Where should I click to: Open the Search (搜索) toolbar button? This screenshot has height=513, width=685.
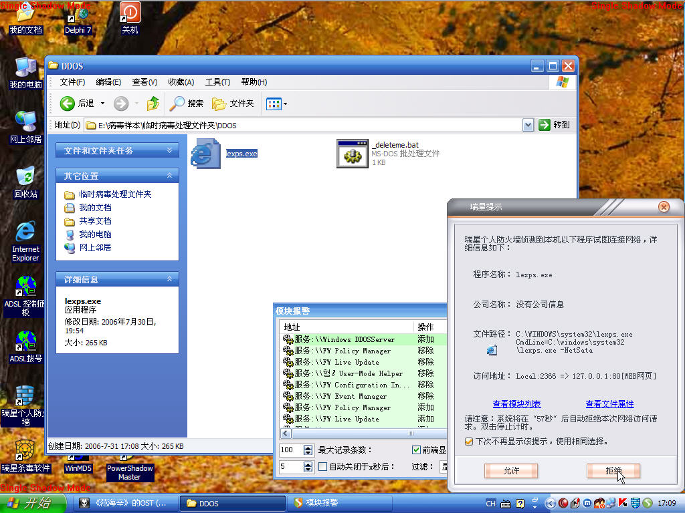[187, 104]
